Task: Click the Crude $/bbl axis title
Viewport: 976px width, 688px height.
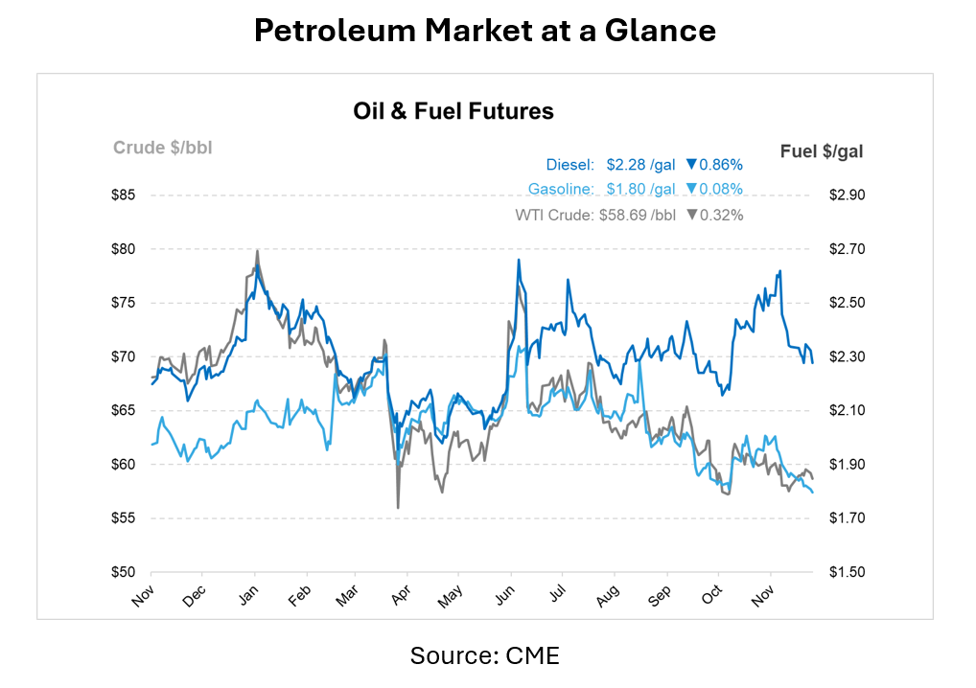Action: tap(163, 148)
